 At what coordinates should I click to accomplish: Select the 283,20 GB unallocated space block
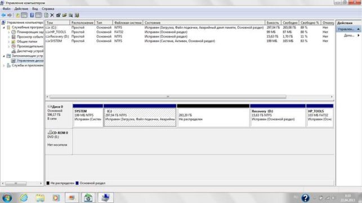(213, 115)
